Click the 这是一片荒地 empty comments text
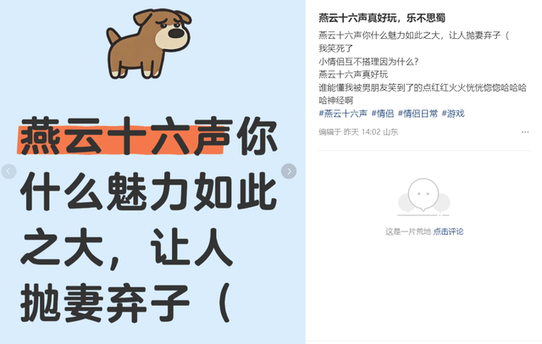 coord(408,231)
